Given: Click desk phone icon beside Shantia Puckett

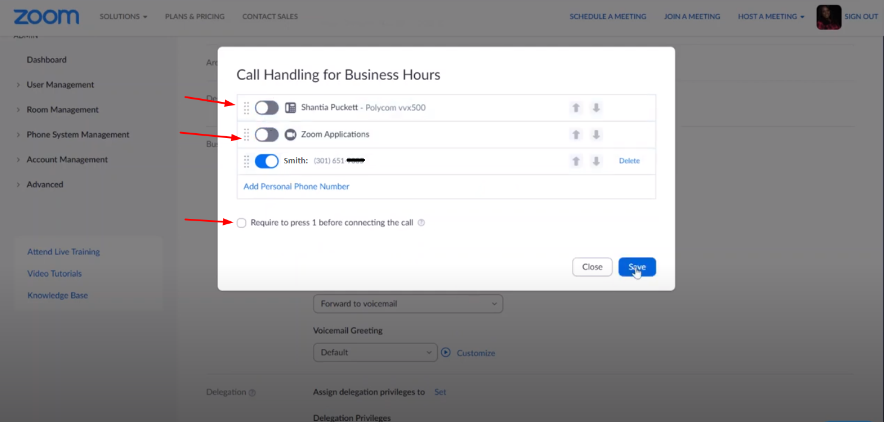Looking at the screenshot, I should pyautogui.click(x=290, y=108).
